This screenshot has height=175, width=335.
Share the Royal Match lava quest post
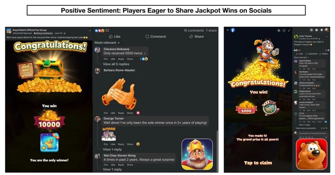click(197, 36)
